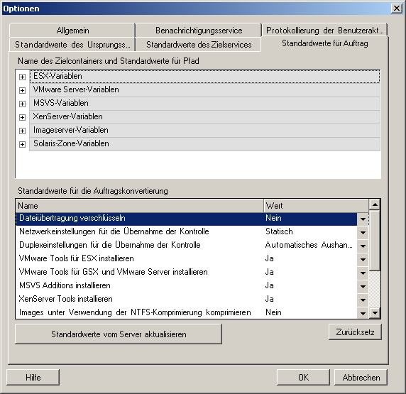Open dropdown for Netzwerkeinstellungen Statisch value

(x=363, y=232)
